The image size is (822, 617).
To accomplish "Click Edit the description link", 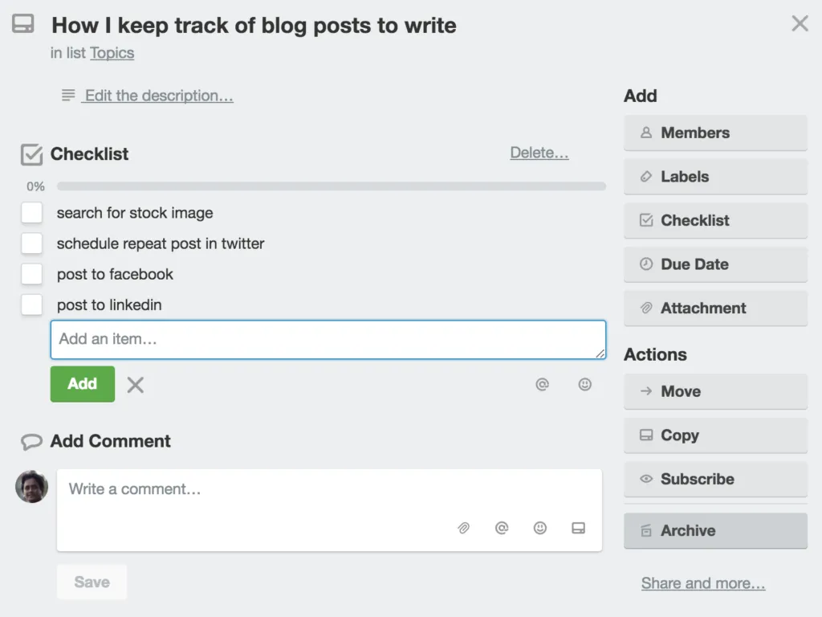I will point(157,95).
